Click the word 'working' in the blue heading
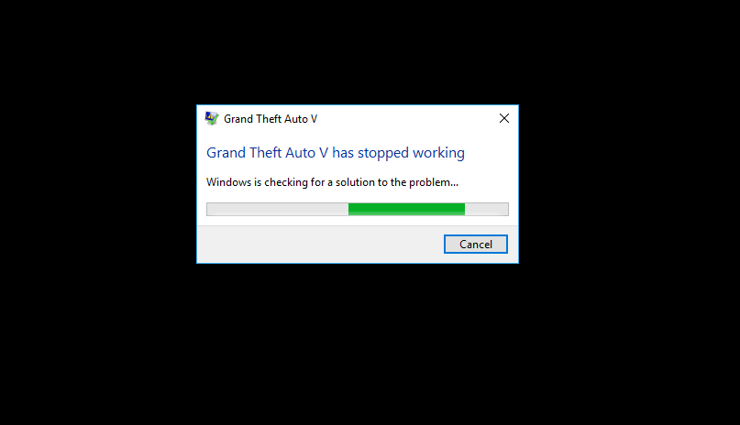Viewport: 740px width, 425px height. click(x=438, y=153)
